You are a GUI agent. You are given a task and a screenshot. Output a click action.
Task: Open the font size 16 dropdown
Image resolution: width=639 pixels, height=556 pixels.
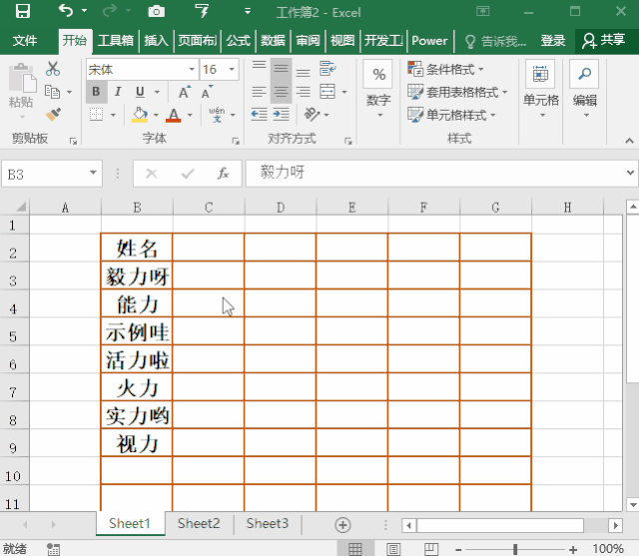tap(232, 69)
